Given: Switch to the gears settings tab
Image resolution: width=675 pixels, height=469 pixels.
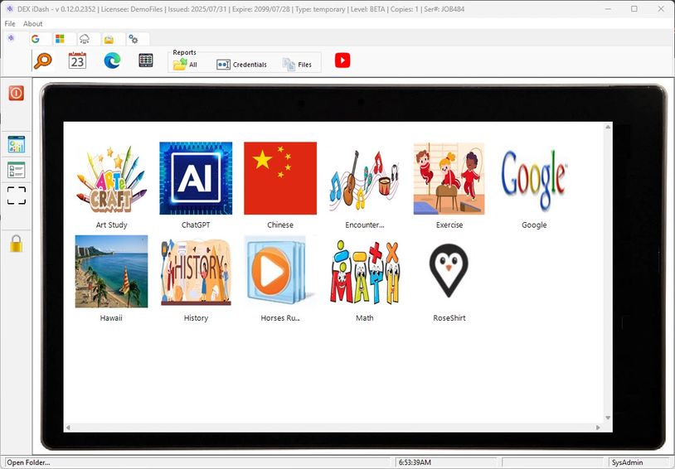Looking at the screenshot, I should 134,39.
